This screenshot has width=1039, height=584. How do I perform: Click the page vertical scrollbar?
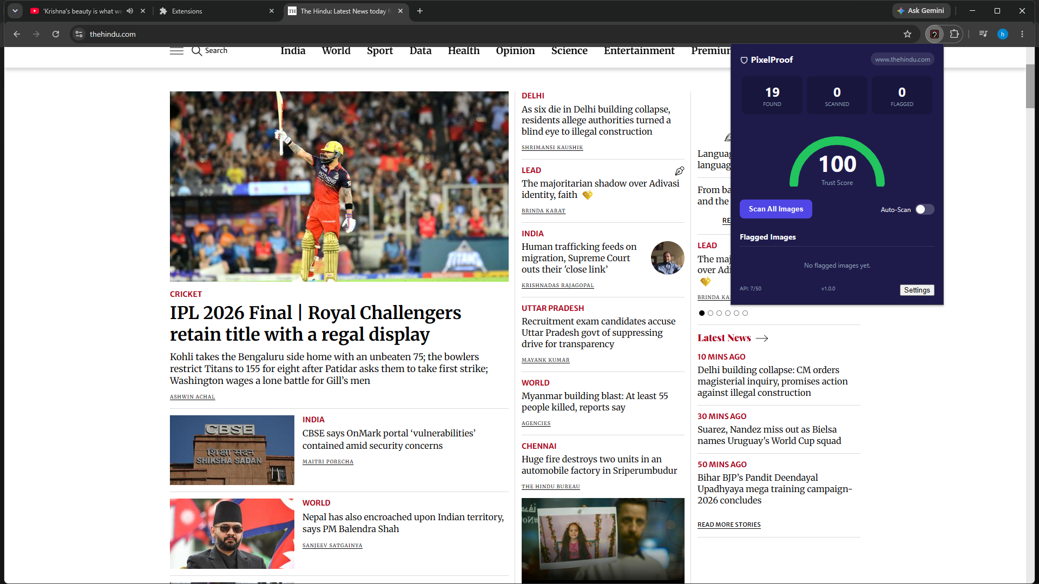1030,87
